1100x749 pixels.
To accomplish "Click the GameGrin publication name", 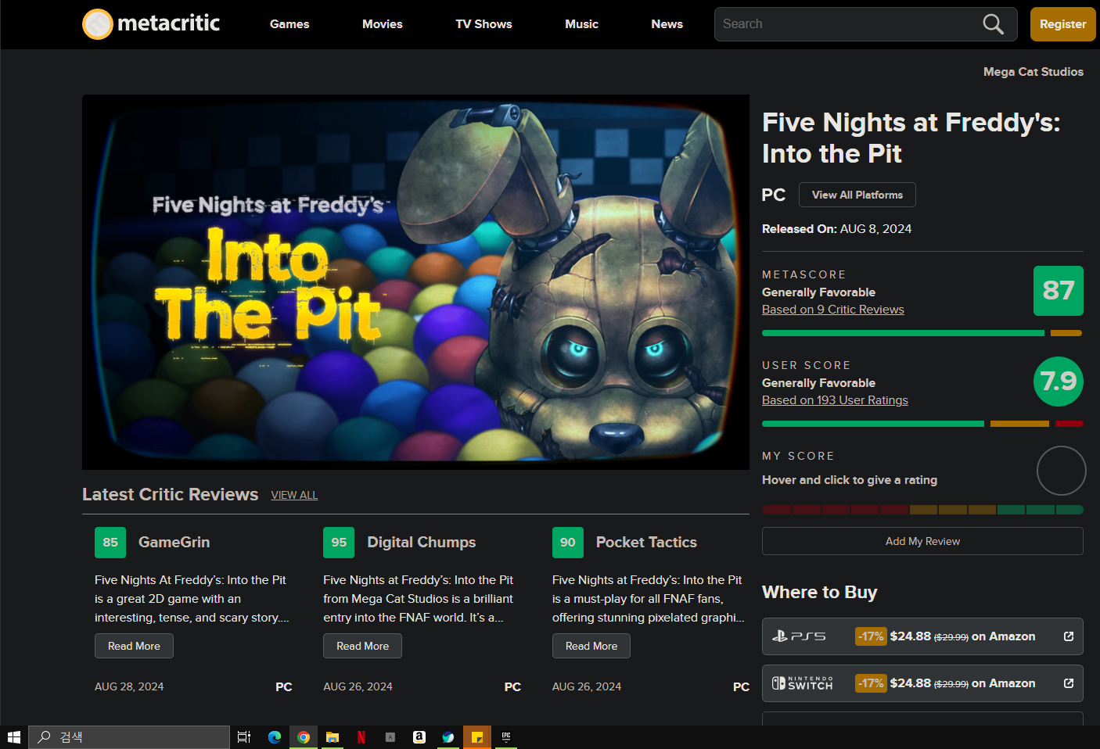I will (x=174, y=543).
